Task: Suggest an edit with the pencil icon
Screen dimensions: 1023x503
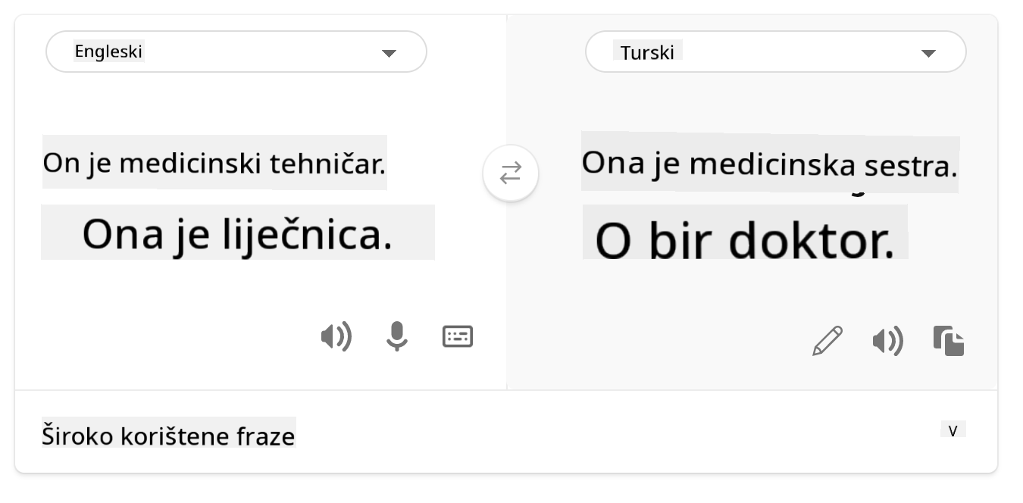Action: (827, 341)
